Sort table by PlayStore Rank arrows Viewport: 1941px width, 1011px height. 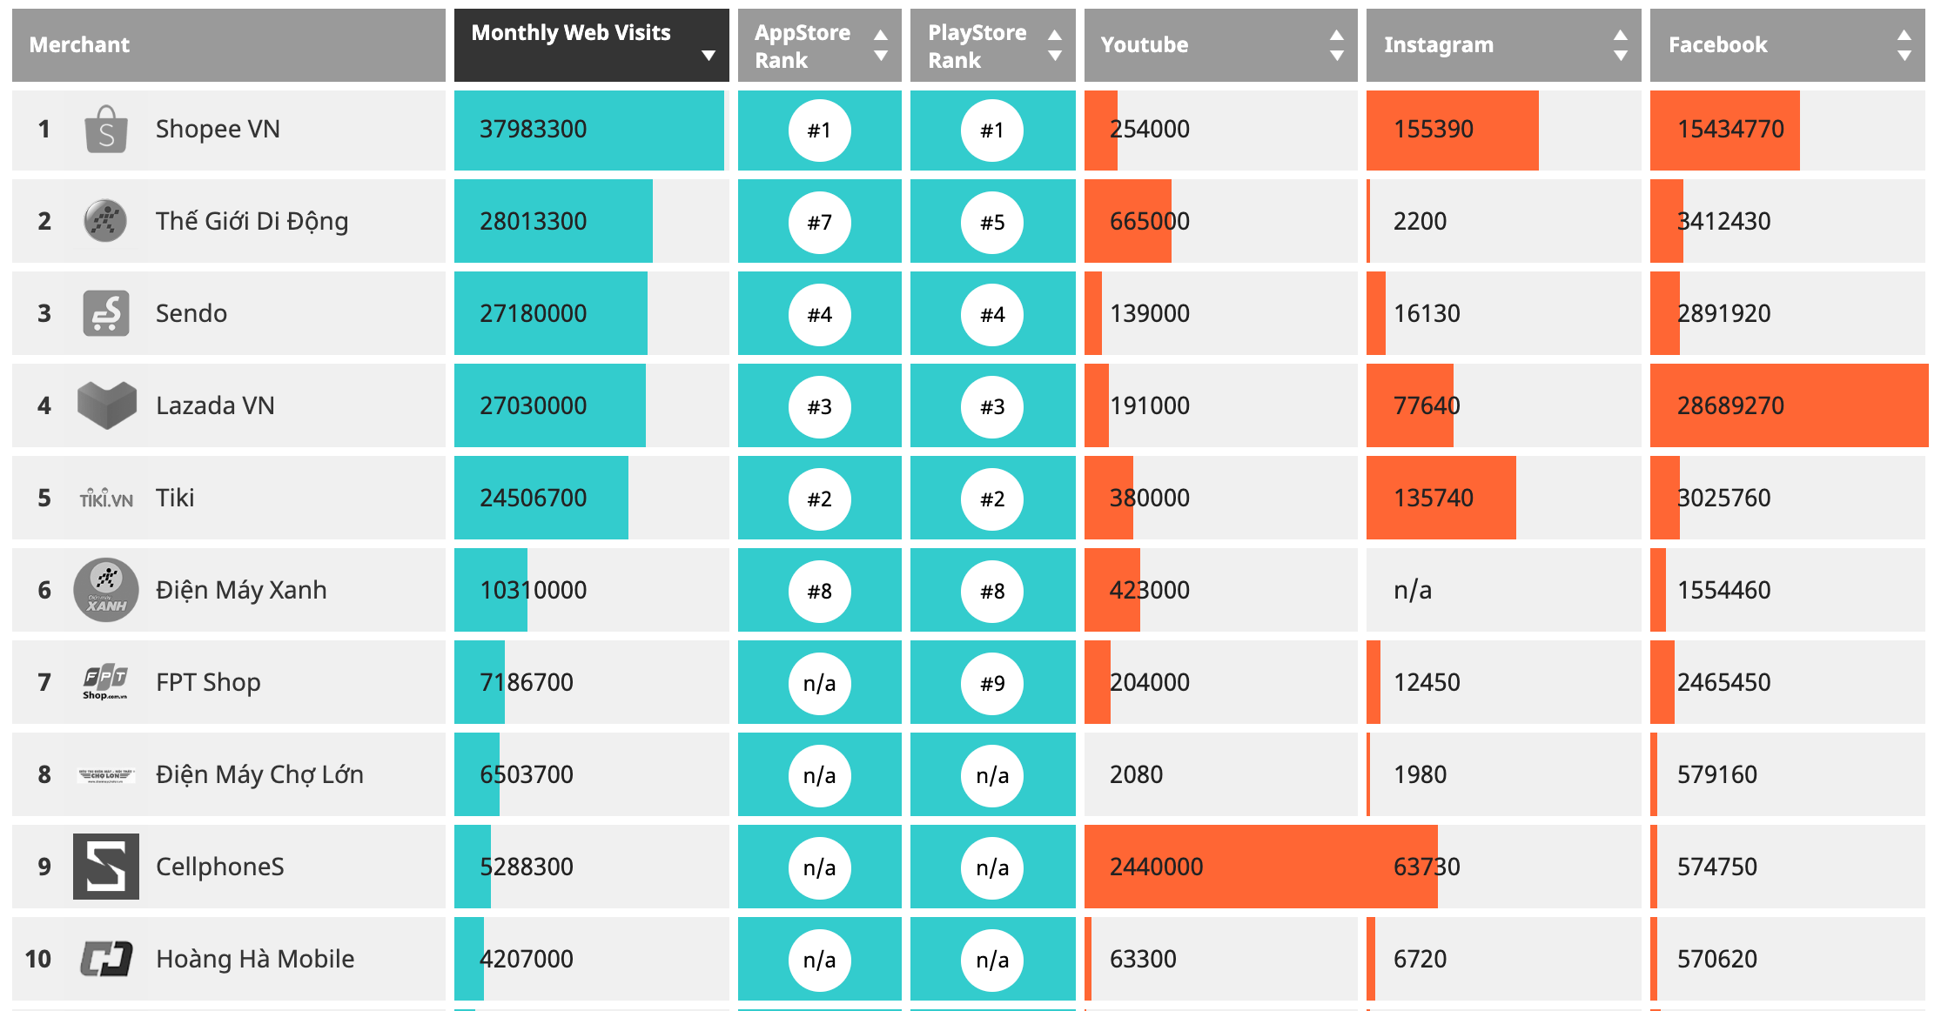point(1055,45)
